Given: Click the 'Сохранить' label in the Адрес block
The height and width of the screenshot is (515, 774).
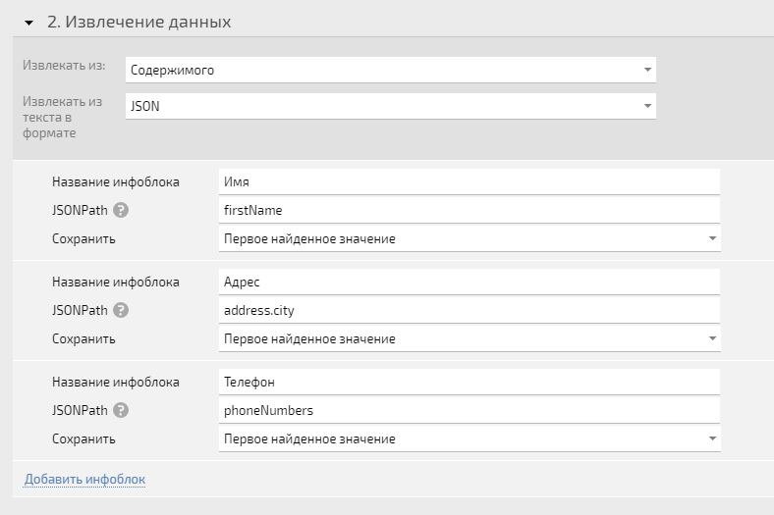Looking at the screenshot, I should pyautogui.click(x=83, y=339).
